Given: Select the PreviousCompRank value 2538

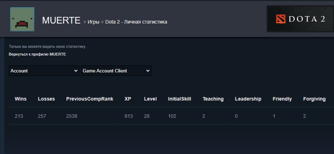Looking at the screenshot, I should coord(72,116).
